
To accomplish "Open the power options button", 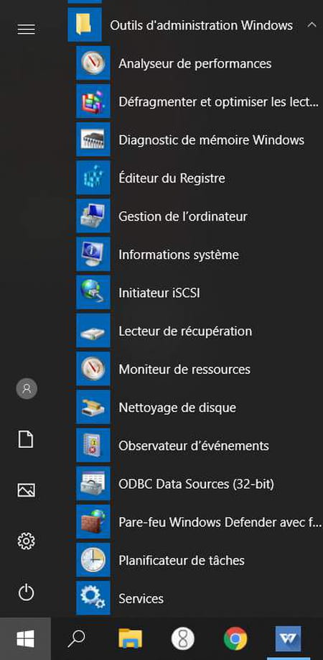I will [x=26, y=592].
